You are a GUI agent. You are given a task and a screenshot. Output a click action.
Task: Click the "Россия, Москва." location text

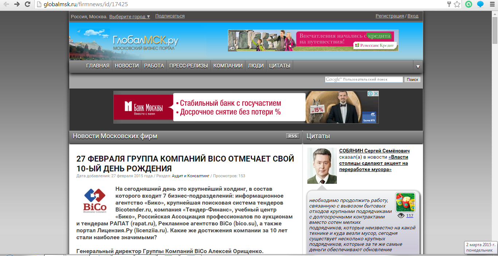coord(89,16)
